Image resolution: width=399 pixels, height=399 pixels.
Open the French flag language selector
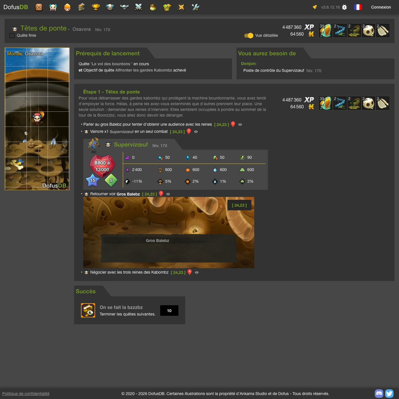(358, 7)
